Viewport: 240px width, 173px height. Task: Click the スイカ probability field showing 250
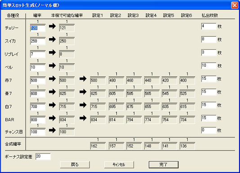pyautogui.click(x=38, y=41)
